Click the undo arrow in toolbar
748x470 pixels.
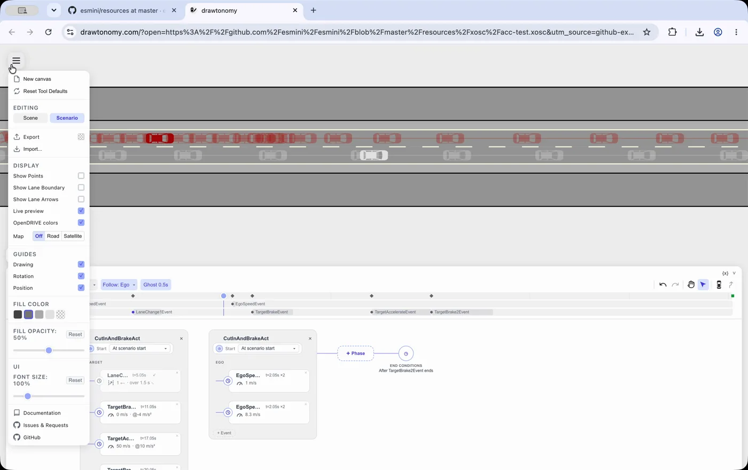(x=663, y=285)
